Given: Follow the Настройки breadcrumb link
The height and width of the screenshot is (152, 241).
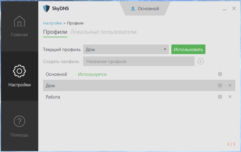Looking at the screenshot, I should (x=52, y=23).
